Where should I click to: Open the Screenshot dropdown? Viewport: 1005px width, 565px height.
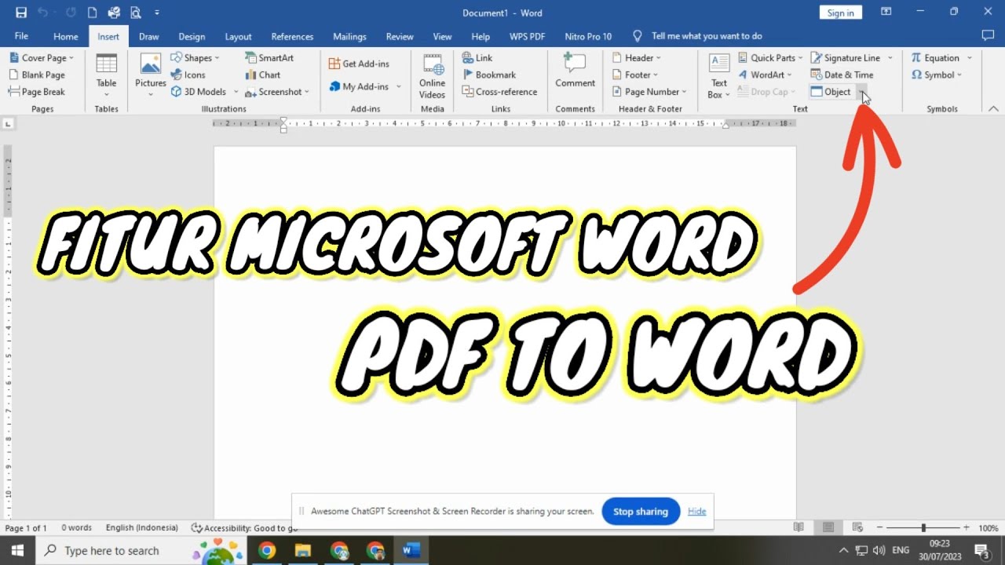point(307,93)
